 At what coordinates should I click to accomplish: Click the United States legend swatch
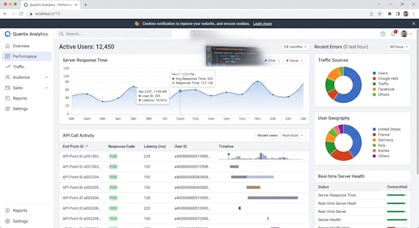point(374,129)
